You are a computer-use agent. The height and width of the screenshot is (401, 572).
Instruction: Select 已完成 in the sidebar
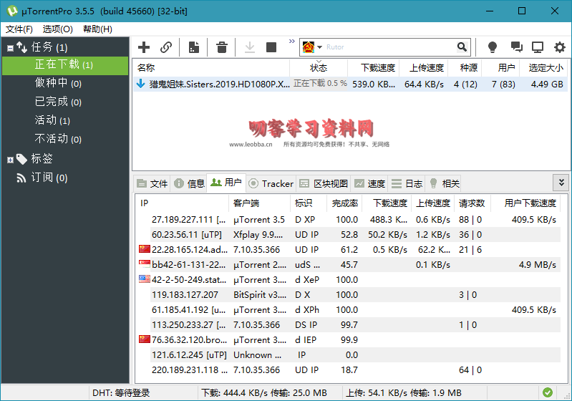click(52, 102)
